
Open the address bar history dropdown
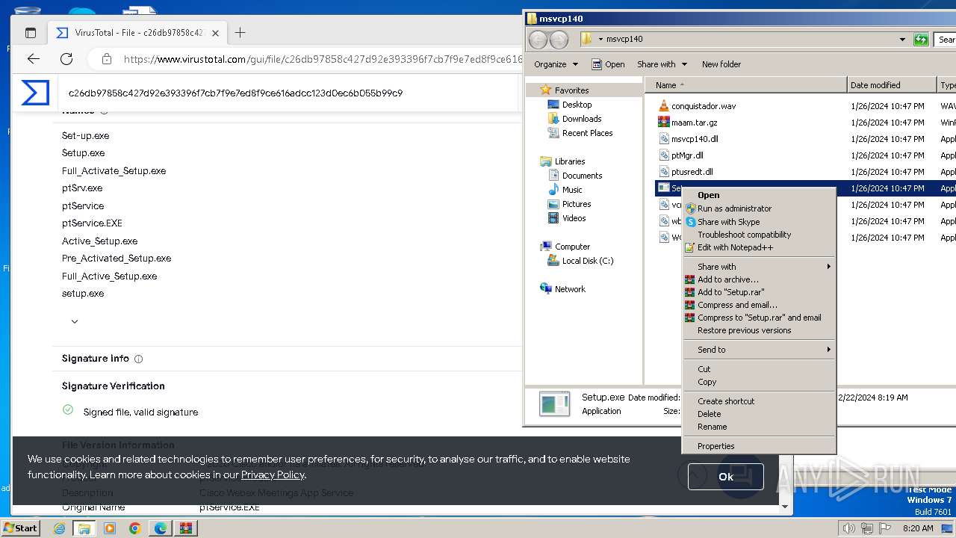(x=902, y=40)
